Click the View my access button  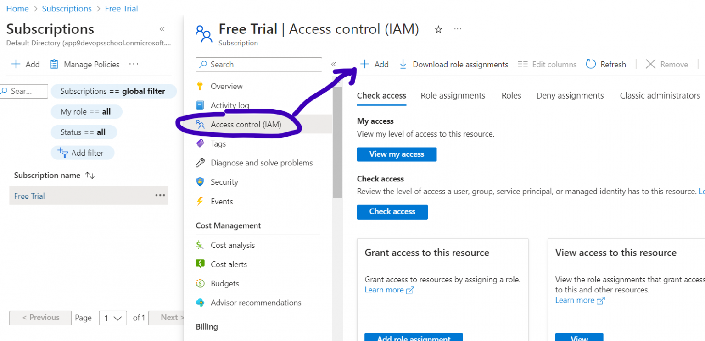(x=397, y=154)
